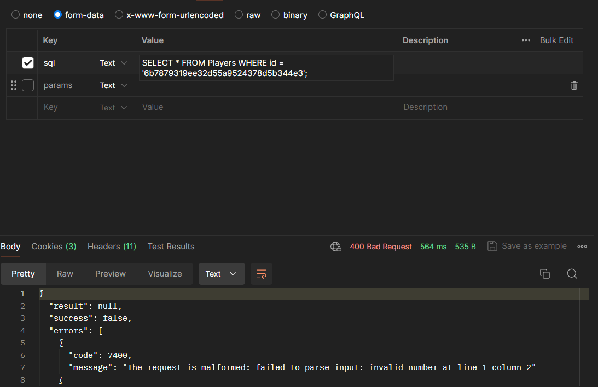Choose x-www-form-urlencoded body type
This screenshot has height=387, width=598.
coord(119,15)
